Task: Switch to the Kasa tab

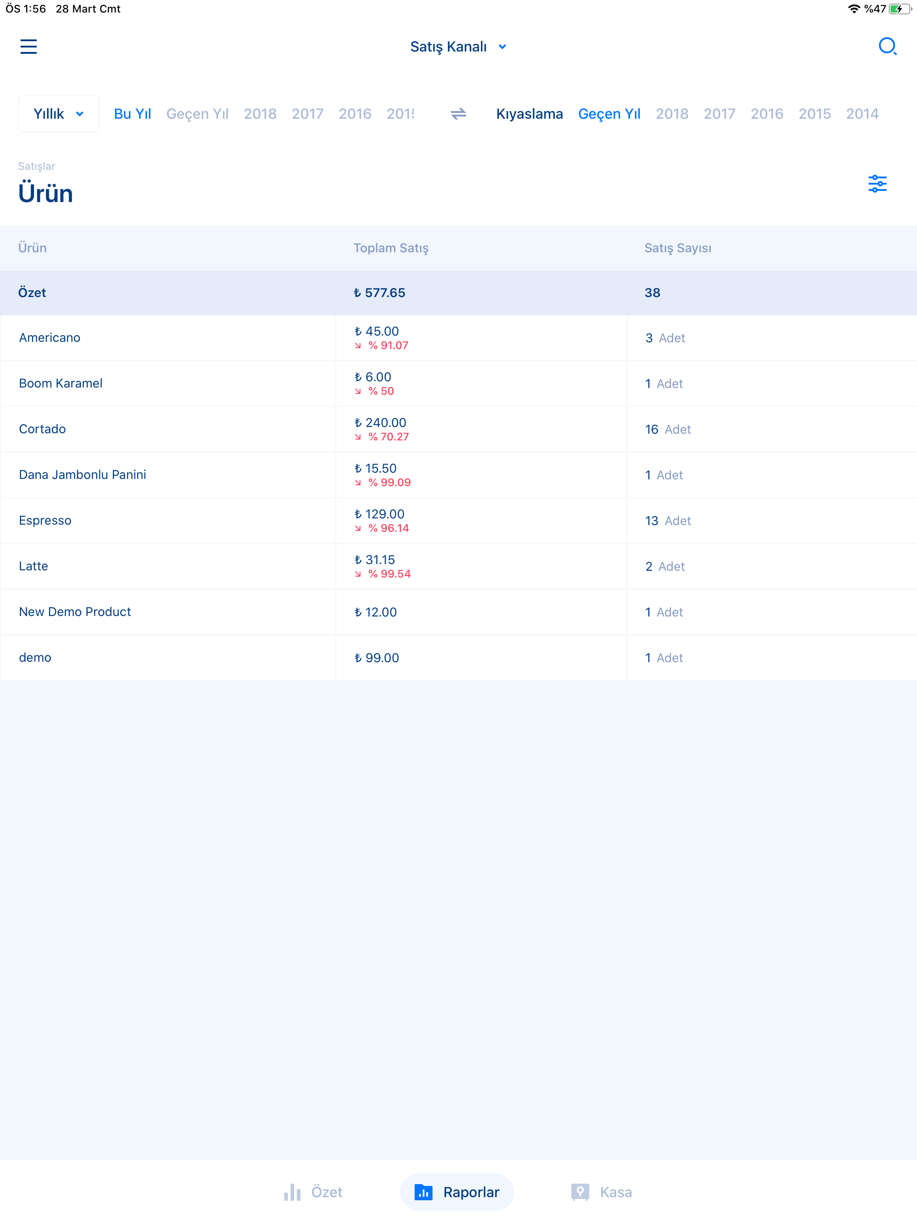Action: point(615,1192)
